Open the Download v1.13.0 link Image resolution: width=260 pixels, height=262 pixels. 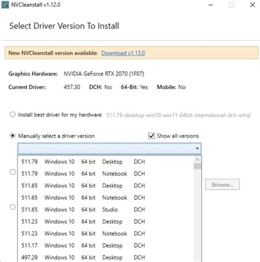click(123, 53)
